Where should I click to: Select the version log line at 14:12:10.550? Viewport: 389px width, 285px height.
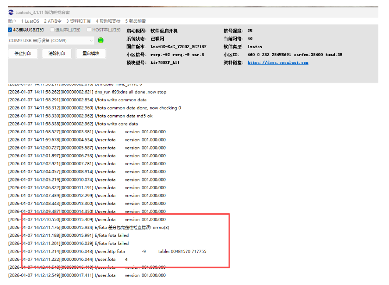tap(87, 220)
